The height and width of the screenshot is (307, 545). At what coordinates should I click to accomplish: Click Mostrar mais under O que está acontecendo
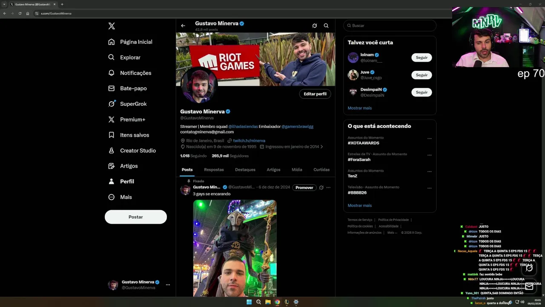[360, 206]
